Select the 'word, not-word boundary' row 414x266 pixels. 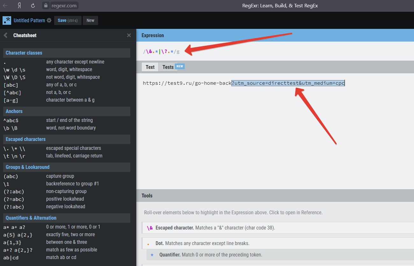point(67,128)
